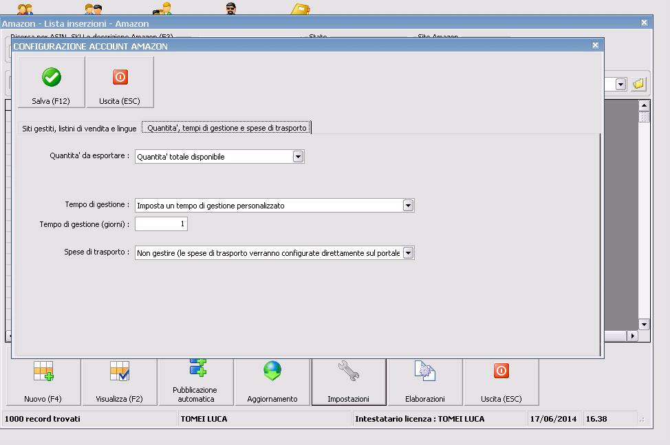Expand the Quantita' da esportare dropdown
The image size is (670, 445).
click(x=299, y=157)
